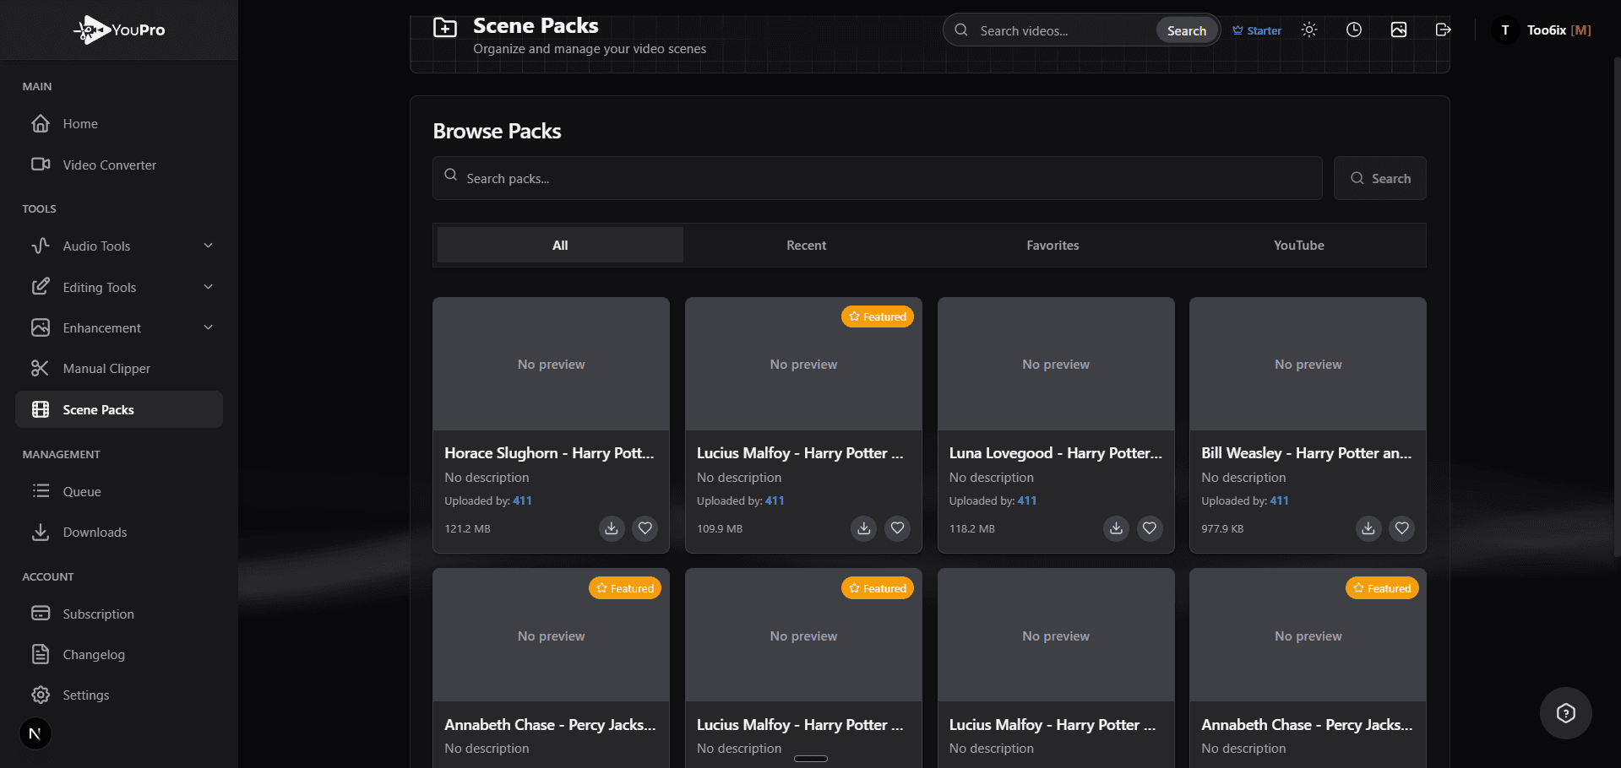1621x768 pixels.
Task: Open history via the clock icon
Action: pyautogui.click(x=1354, y=30)
